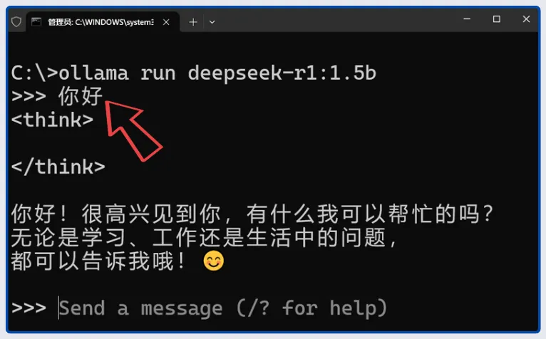
Task: Click the command prompt tab icon
Action: coord(36,22)
